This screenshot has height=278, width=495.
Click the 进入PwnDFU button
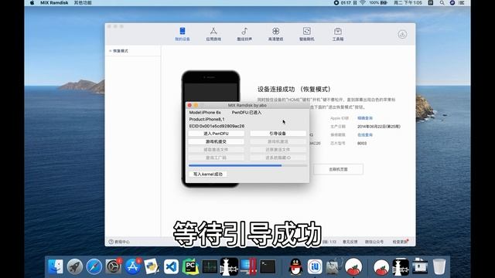pos(217,134)
